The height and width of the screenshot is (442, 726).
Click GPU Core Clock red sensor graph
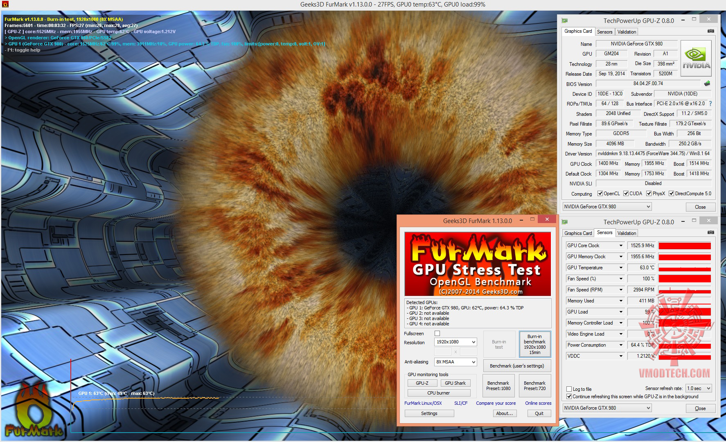pos(685,246)
